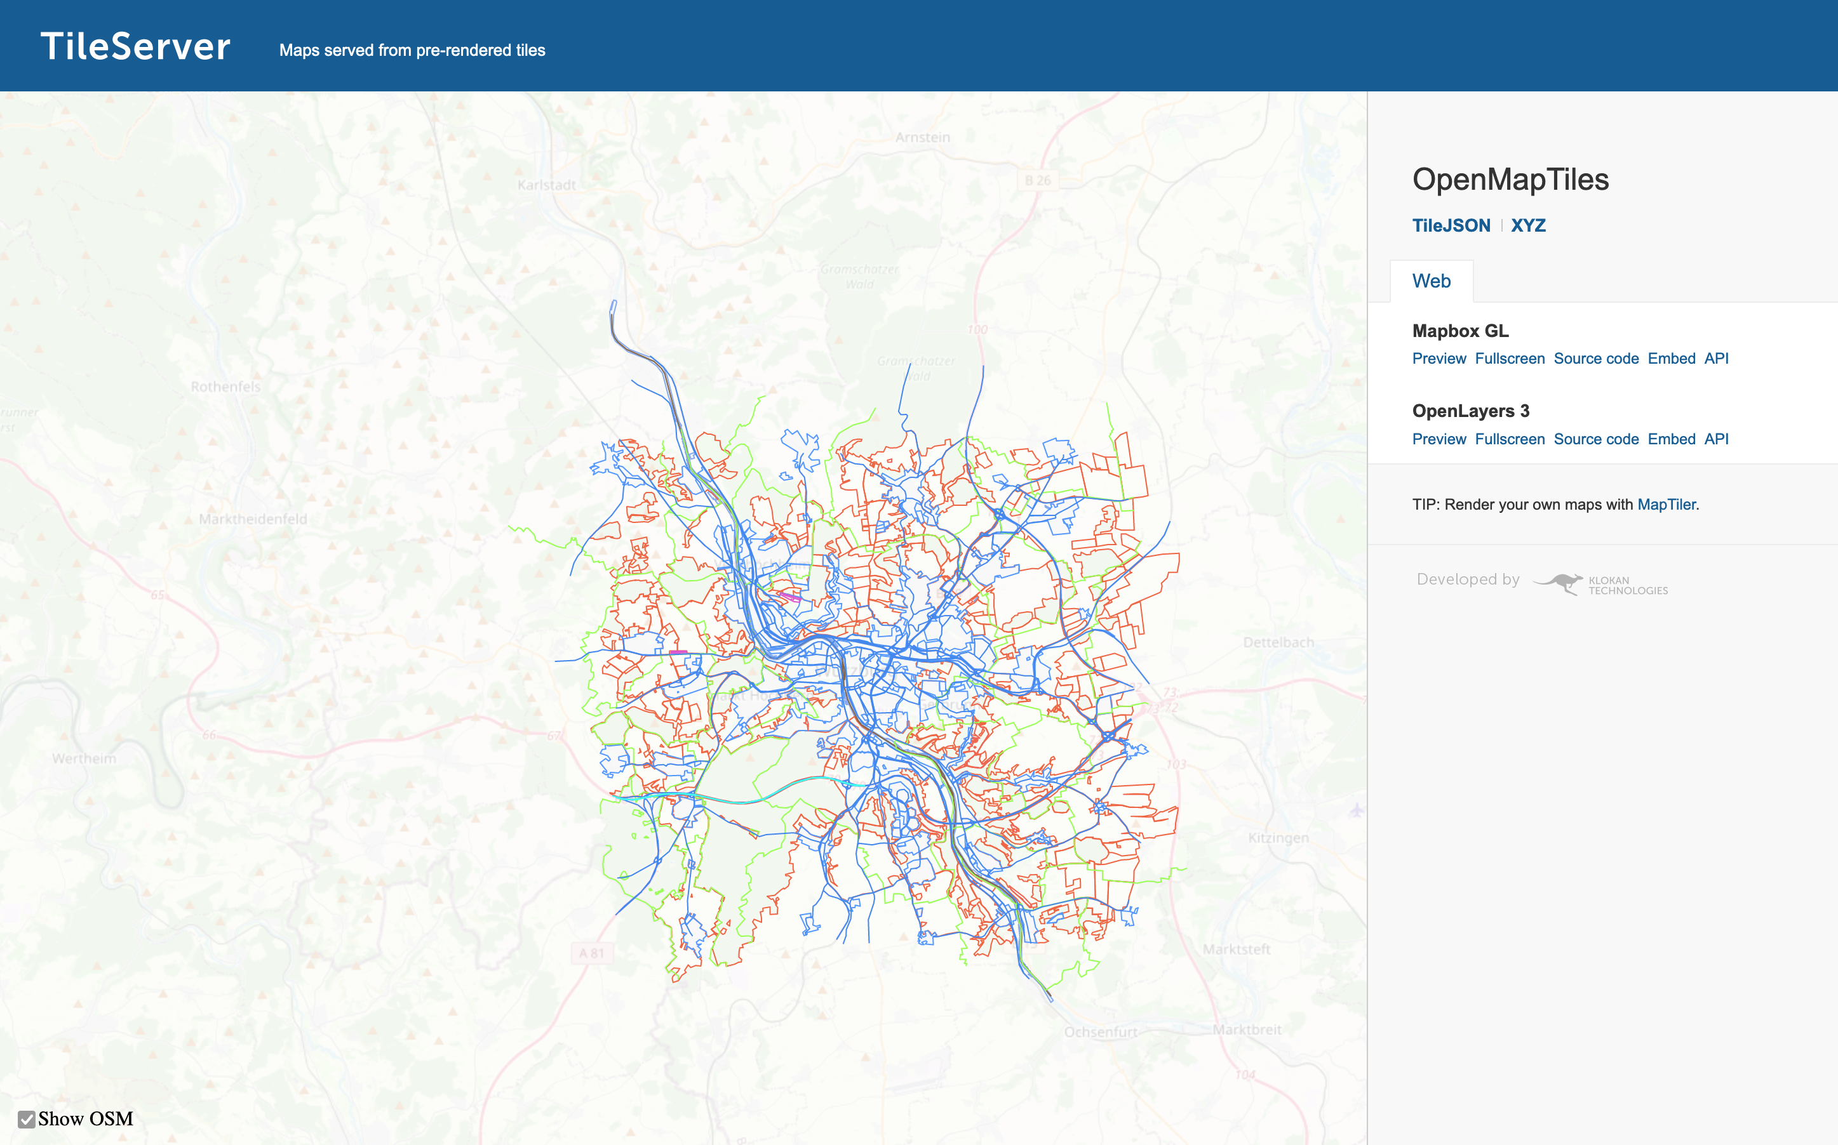The width and height of the screenshot is (1838, 1145).
Task: Click the Arnstein town label on map
Action: 922,138
